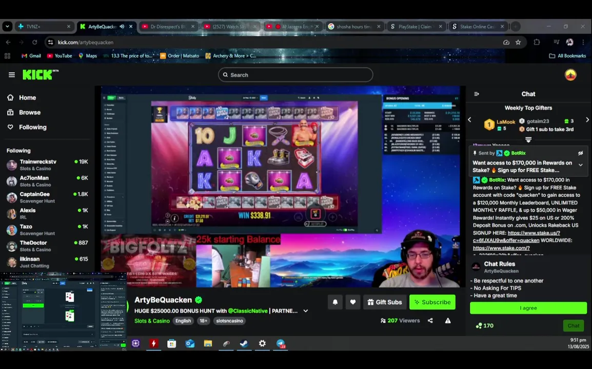Toggle the notification bell for ArtyBeQuacken
The image size is (592, 369).
[335, 302]
